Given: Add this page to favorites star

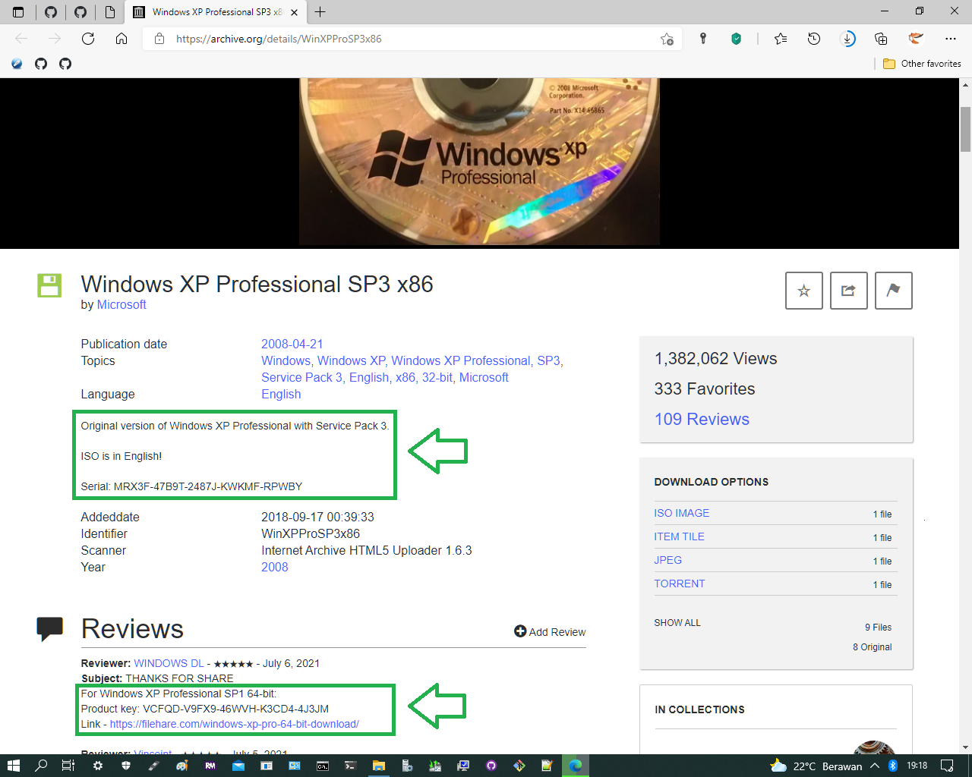Looking at the screenshot, I should [667, 39].
